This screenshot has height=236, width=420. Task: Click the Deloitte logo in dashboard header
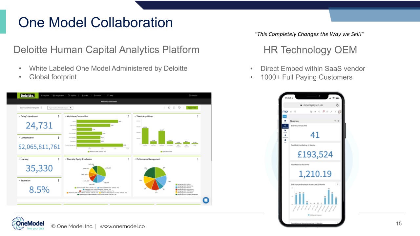[28, 95]
